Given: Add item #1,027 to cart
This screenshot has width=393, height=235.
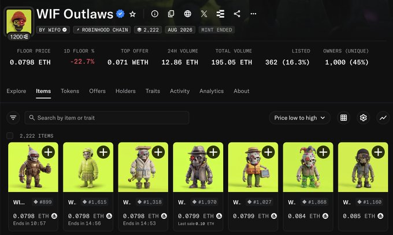Looking at the screenshot, I should (268, 152).
